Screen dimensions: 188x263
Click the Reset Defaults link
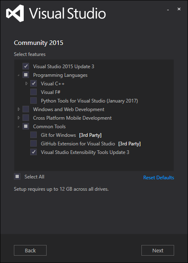click(x=159, y=178)
